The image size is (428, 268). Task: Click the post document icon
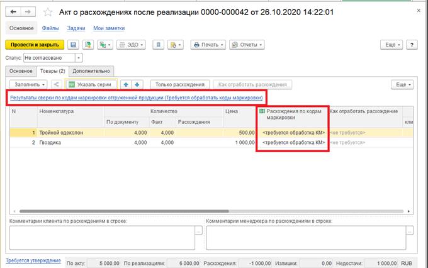tap(88, 45)
